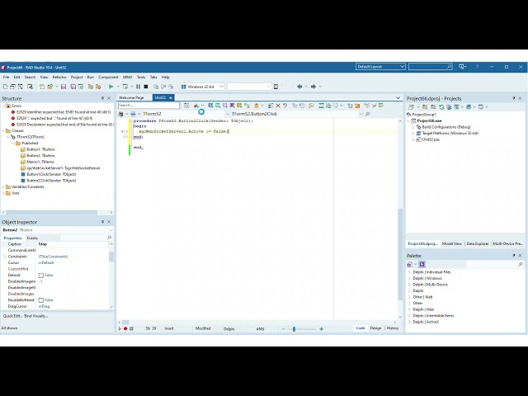Image resolution: width=528 pixels, height=396 pixels.
Task: Click the search magnifier in Palette panel
Action: [x=520, y=264]
